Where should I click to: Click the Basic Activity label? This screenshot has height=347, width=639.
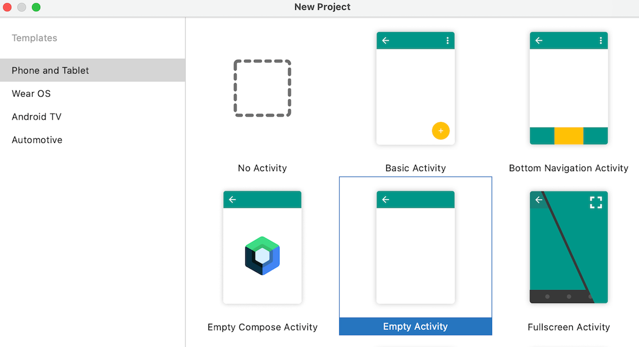coord(415,168)
